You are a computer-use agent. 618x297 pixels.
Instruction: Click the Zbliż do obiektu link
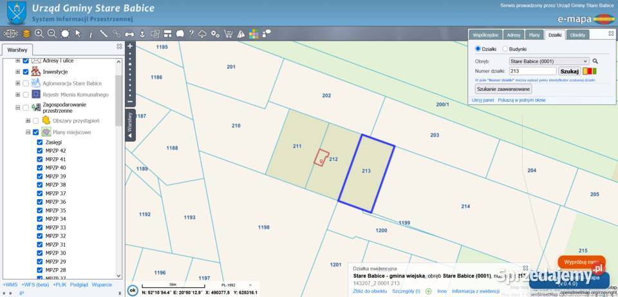click(370, 291)
